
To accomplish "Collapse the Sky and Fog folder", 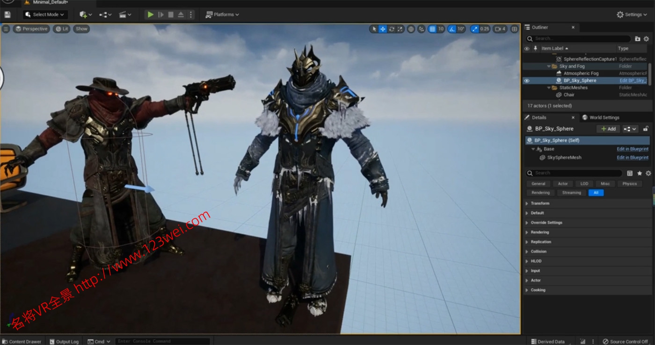I will pyautogui.click(x=548, y=66).
